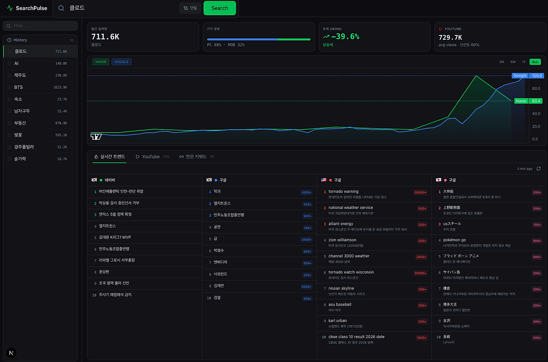The height and width of the screenshot is (362, 548).
Task: Click the green Search button
Action: click(220, 8)
